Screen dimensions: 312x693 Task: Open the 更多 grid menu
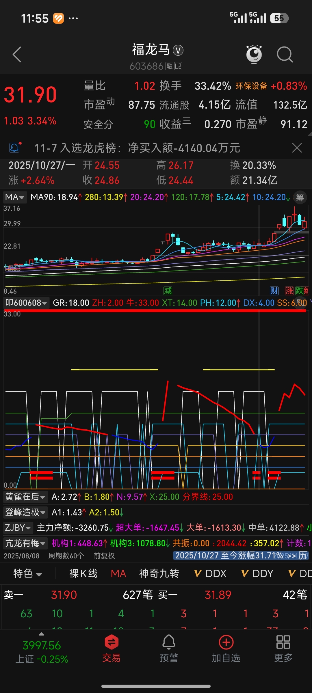pyautogui.click(x=283, y=648)
